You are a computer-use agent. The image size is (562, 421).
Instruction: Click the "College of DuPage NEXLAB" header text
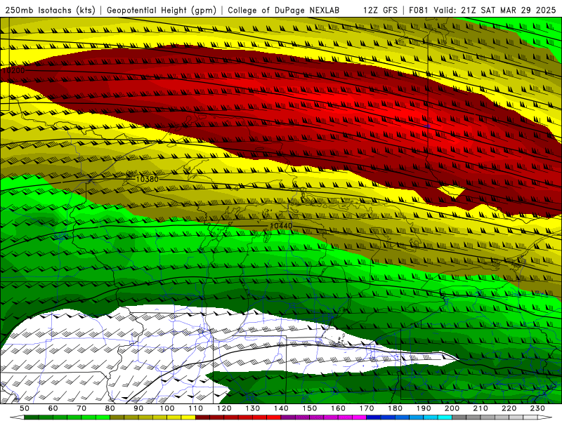(x=284, y=10)
